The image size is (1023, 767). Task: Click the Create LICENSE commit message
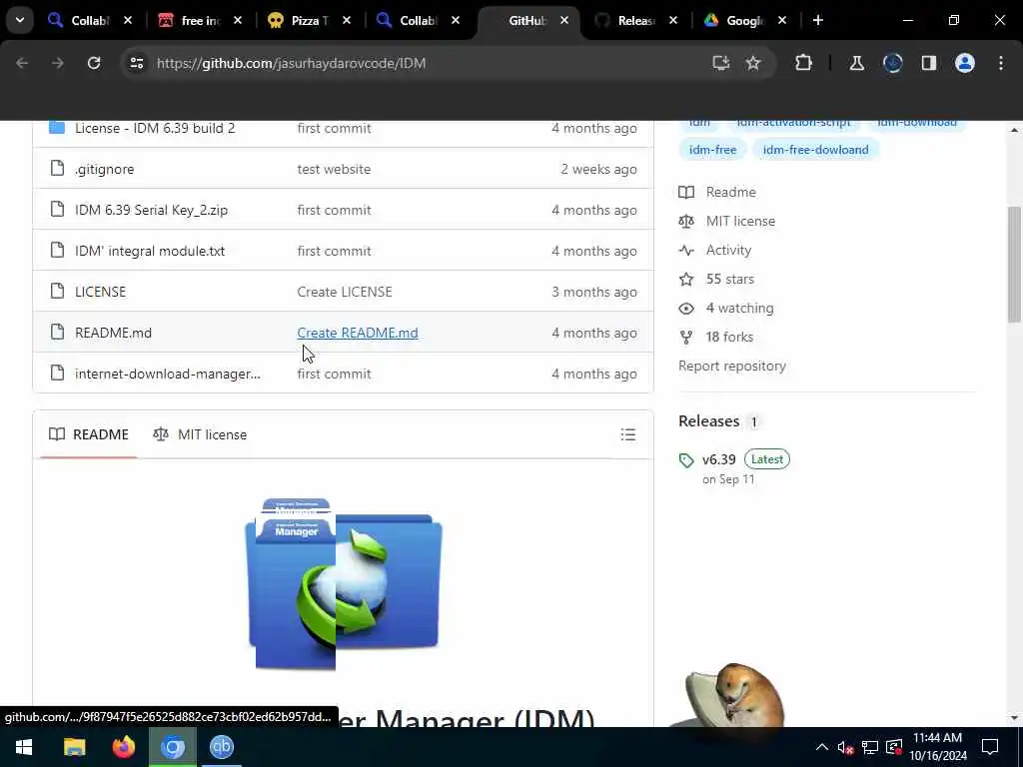[345, 292]
